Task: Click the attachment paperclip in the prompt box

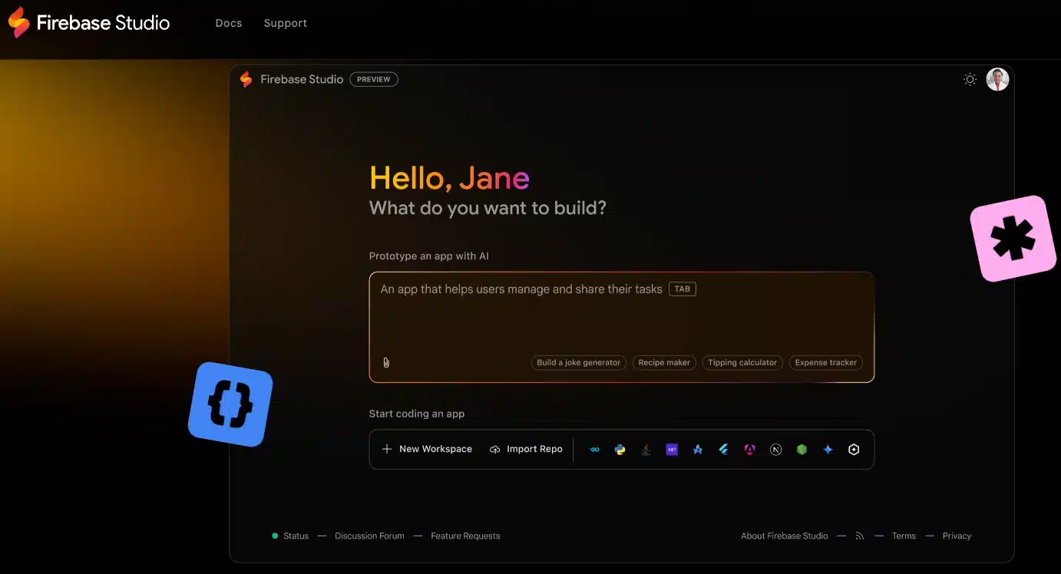Action: coord(386,361)
